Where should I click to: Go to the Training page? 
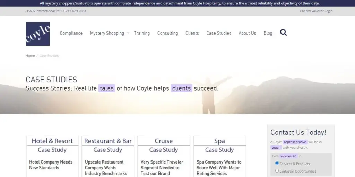click(x=142, y=33)
